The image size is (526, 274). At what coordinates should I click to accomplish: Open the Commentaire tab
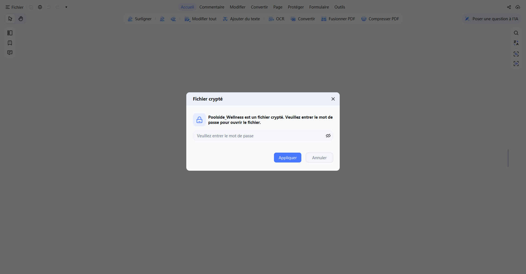coord(212,7)
